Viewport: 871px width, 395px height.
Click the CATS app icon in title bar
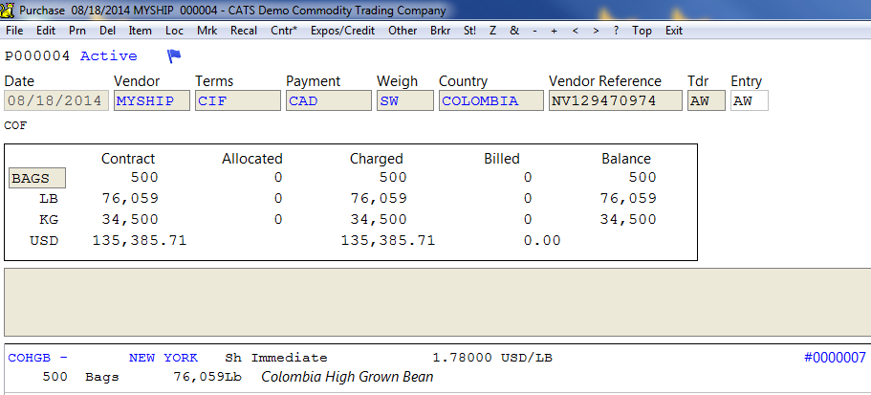coord(8,11)
